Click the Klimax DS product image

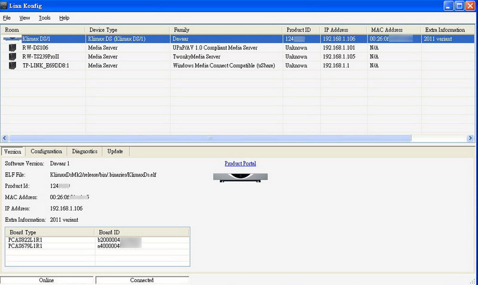point(240,176)
